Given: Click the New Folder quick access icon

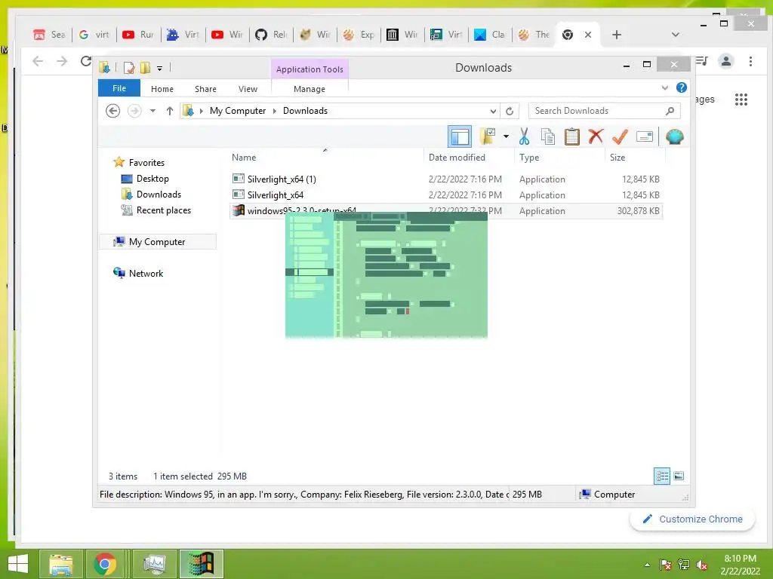Looking at the screenshot, I should [x=145, y=67].
